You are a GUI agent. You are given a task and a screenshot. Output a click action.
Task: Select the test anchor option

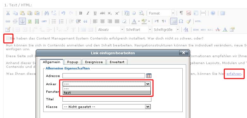point(107,93)
